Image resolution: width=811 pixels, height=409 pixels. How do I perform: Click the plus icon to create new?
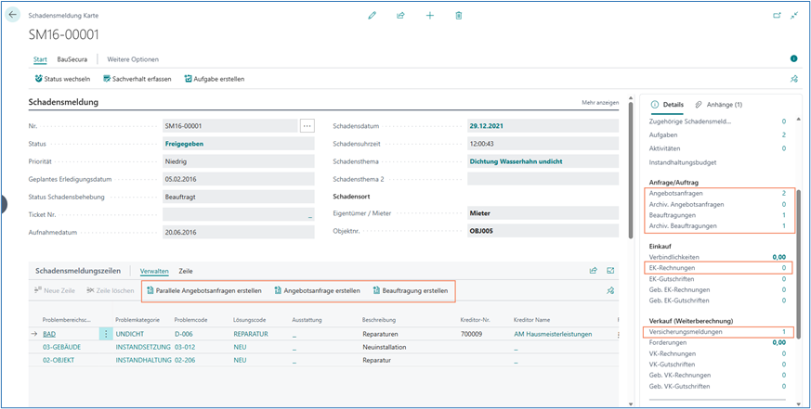430,16
